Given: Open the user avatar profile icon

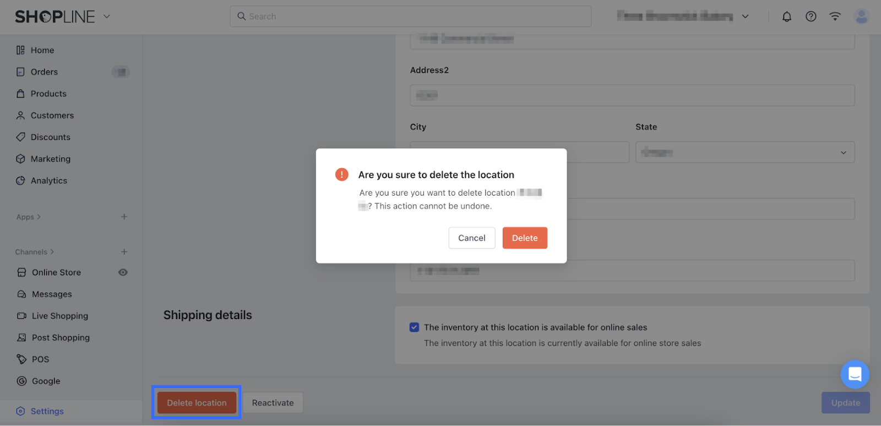Looking at the screenshot, I should [861, 17].
